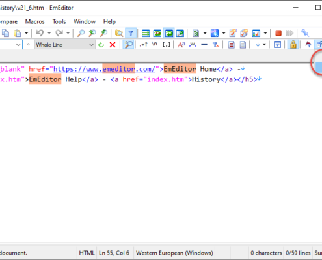
Task: Open the Macros menu
Action: [x=35, y=21]
